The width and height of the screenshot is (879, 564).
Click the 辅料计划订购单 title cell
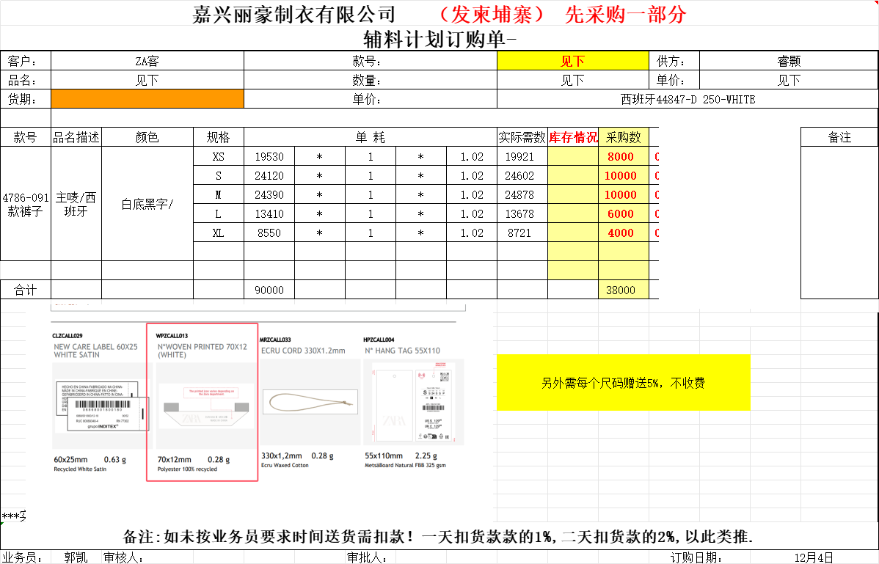pos(439,38)
